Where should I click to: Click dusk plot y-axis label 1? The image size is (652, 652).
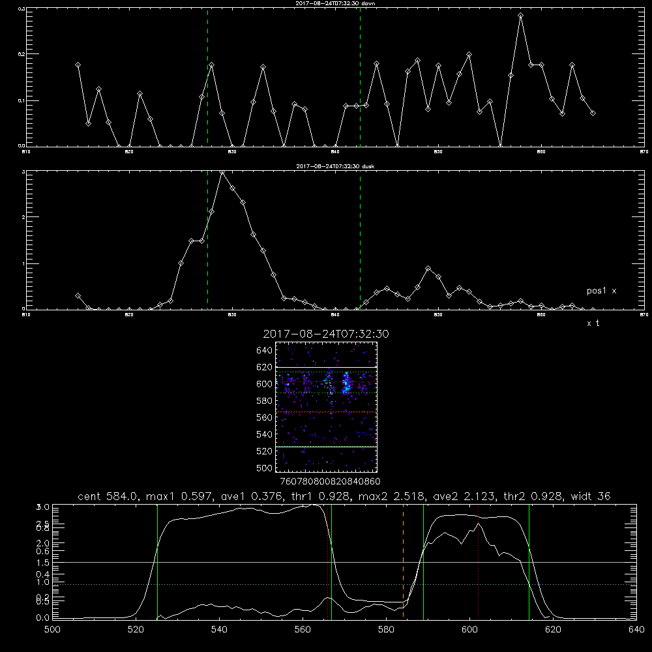point(24,263)
